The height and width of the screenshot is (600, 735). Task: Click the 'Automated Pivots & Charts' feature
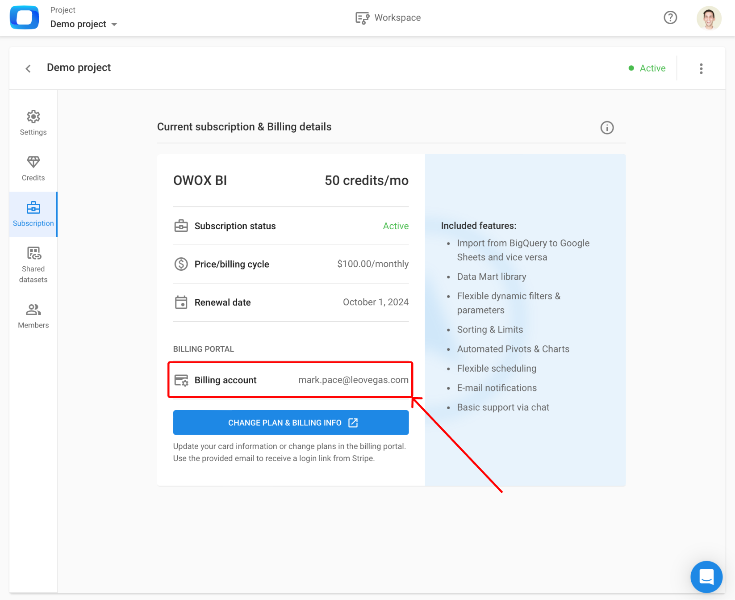point(513,349)
